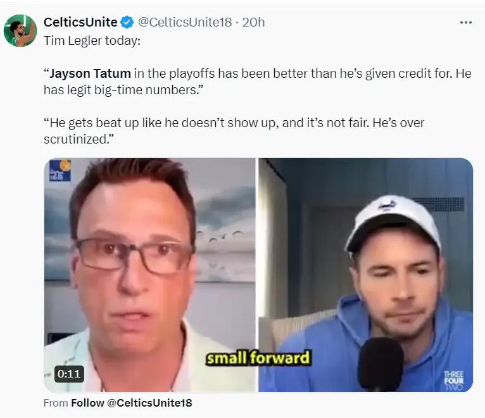This screenshot has width=485, height=418.
Task: Click the "From" label below the video
Action: pos(56,403)
